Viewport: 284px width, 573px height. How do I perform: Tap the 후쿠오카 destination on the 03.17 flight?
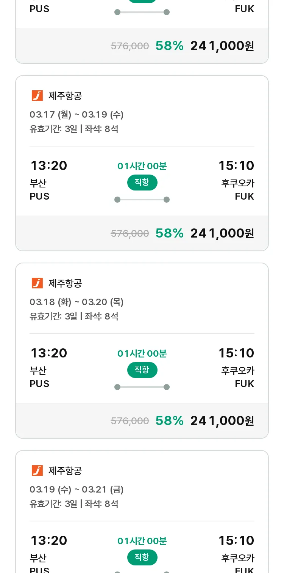pos(237,183)
